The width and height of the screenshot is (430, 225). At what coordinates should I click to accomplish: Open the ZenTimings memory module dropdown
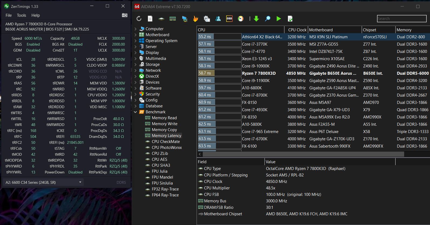click(x=44, y=182)
